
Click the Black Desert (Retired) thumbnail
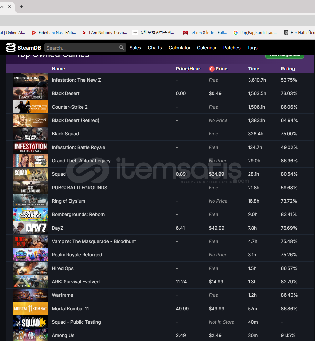pyautogui.click(x=31, y=120)
